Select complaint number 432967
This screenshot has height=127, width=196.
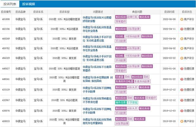(6, 100)
